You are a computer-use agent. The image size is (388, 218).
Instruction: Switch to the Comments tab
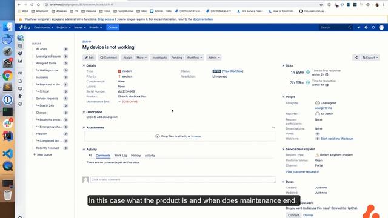click(x=103, y=156)
